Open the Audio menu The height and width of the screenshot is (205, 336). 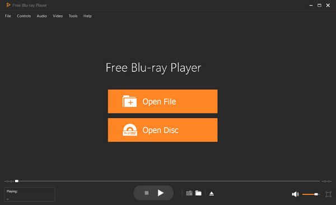[41, 16]
